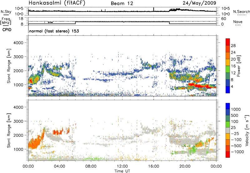
Task: Click the '4000' tick on power panel
Action: point(18,43)
